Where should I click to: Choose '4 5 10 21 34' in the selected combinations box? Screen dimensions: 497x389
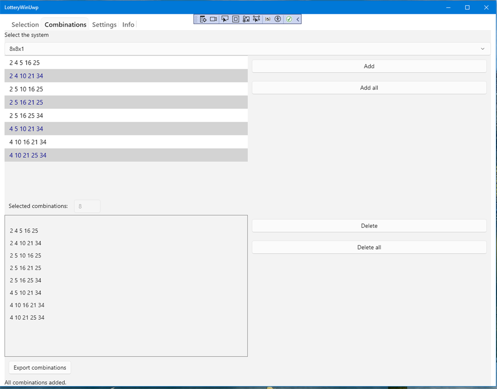click(x=25, y=293)
